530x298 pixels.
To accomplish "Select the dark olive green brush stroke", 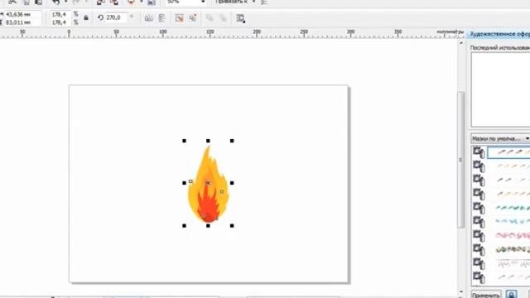I will click(x=512, y=249).
